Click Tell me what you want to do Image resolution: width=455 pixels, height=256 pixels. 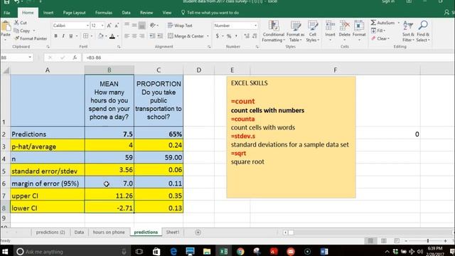coord(210,13)
